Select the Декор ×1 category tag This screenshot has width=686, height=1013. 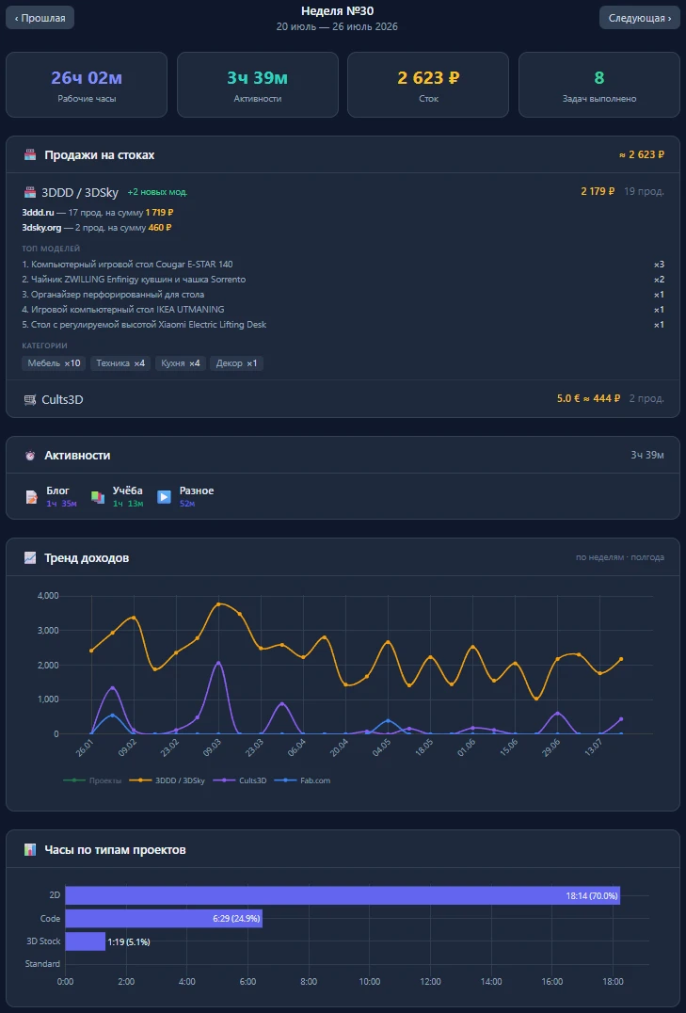pyautogui.click(x=236, y=363)
